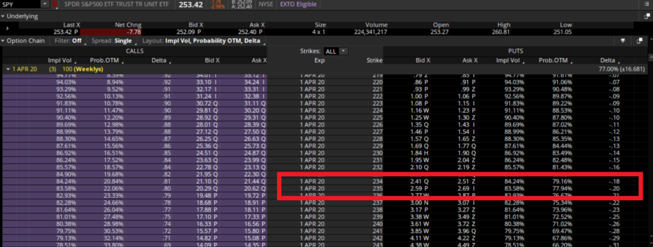Collapse the Underlying section
The height and width of the screenshot is (247, 653).
click(x=3, y=16)
